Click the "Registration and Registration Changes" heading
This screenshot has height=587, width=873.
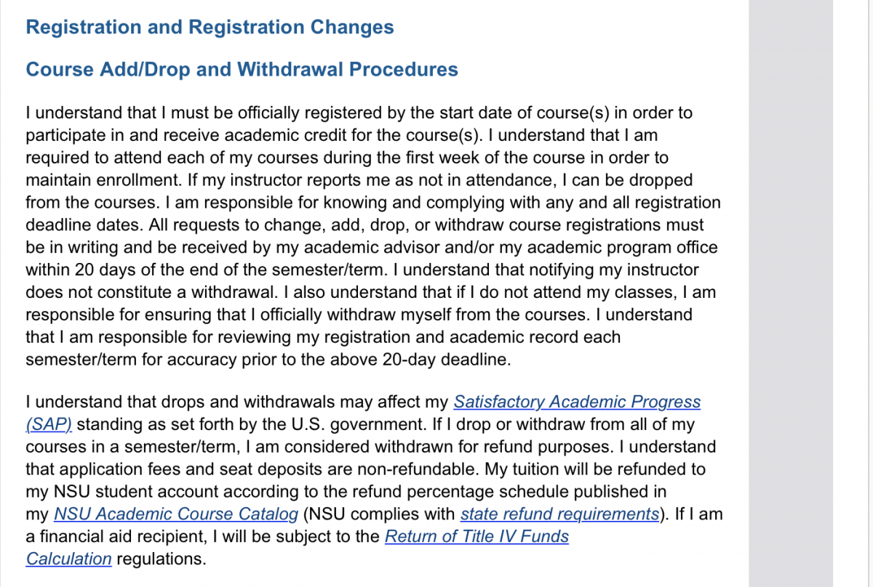[x=210, y=28]
